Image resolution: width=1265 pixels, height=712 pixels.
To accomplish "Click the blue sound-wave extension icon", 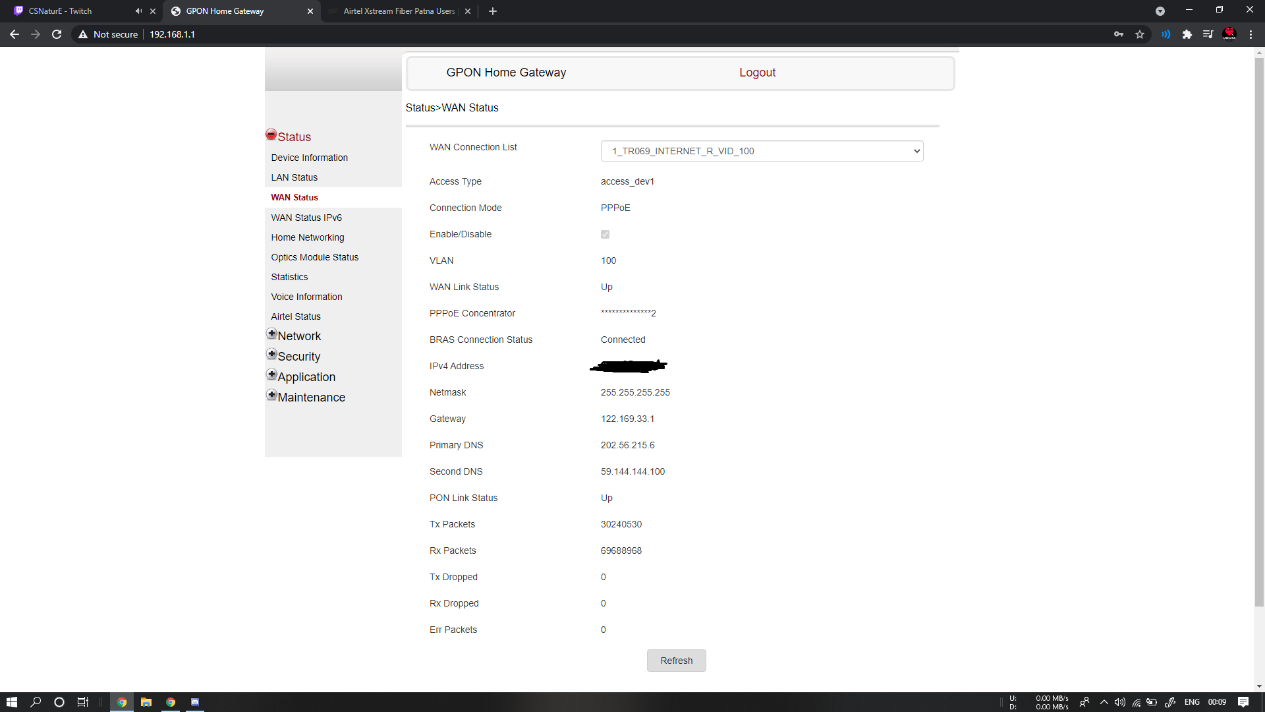I will click(1166, 34).
